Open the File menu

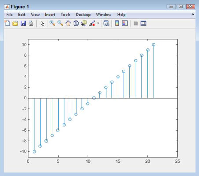pyautogui.click(x=9, y=15)
